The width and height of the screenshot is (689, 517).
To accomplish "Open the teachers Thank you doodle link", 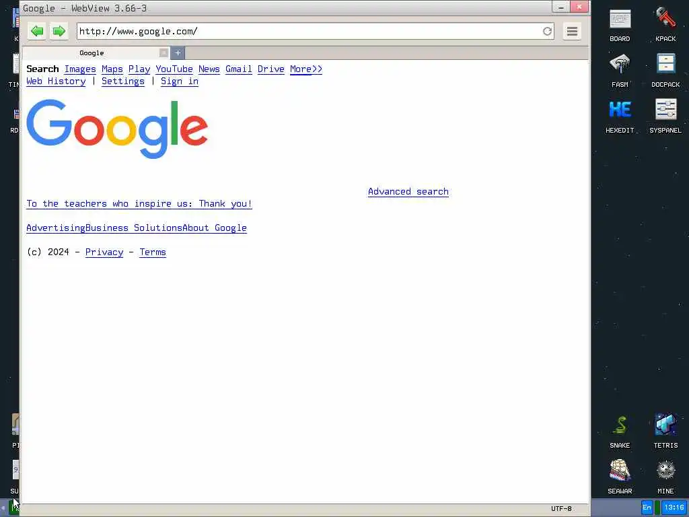I will [139, 204].
